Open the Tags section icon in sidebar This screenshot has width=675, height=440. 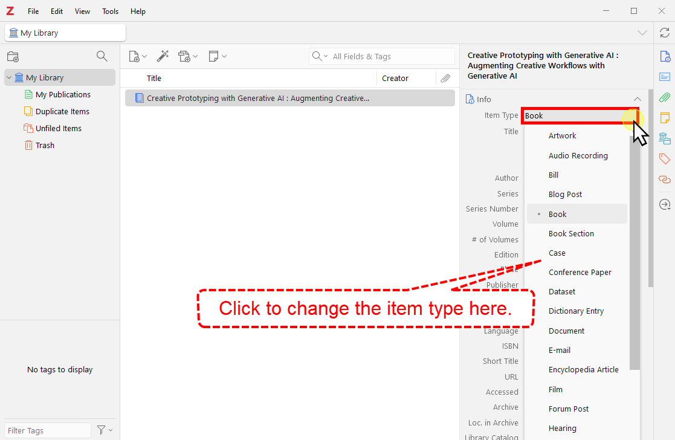(x=664, y=159)
